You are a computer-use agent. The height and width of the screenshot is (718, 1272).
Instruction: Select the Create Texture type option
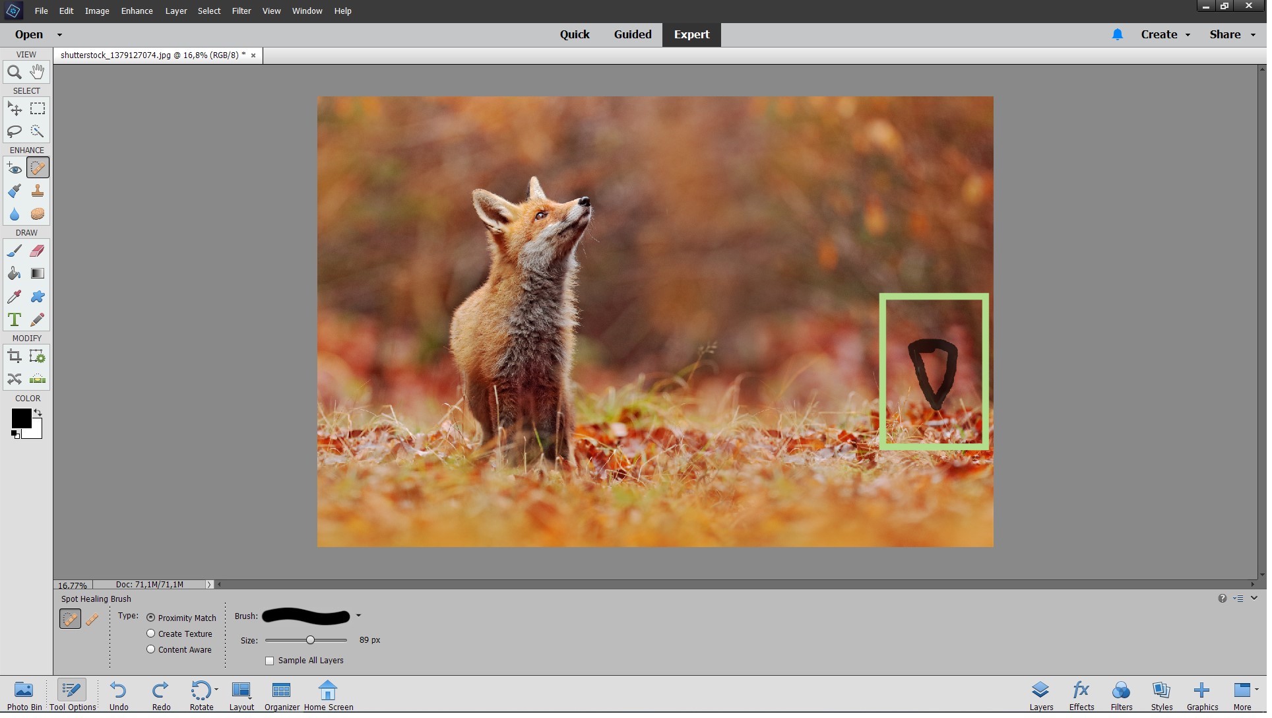(x=150, y=634)
